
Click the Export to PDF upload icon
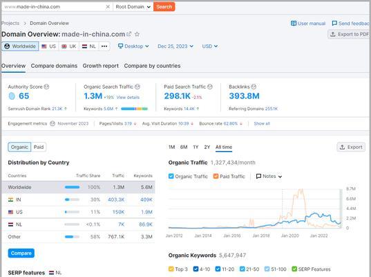coord(333,35)
